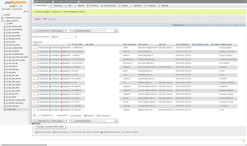Viewport: 247px width, 146px height.
Task: Click the create view icon
Action: pos(122,132)
